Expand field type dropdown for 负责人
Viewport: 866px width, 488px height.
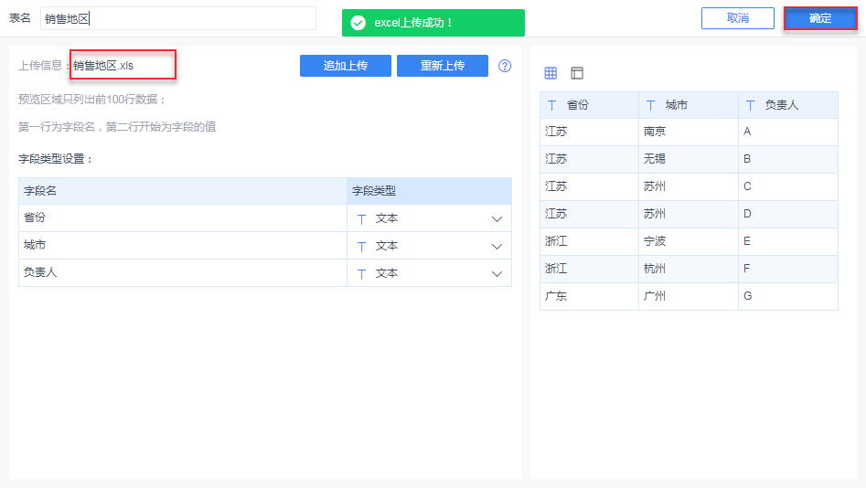coord(497,274)
